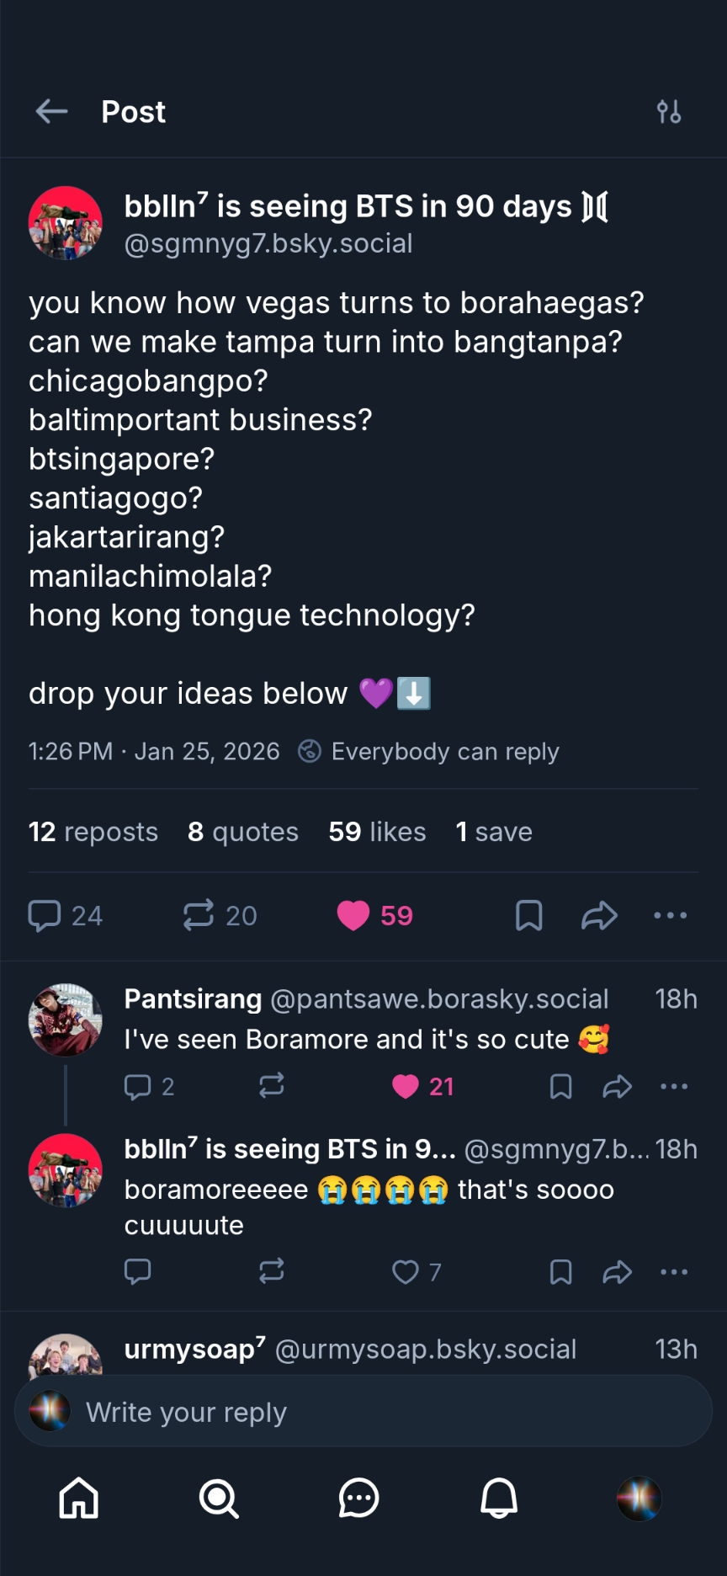Repost the main BTS post
This screenshot has width=727, height=1576.
[x=199, y=915]
